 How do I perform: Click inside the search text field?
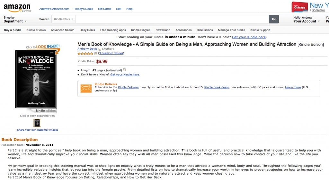tap(172, 19)
